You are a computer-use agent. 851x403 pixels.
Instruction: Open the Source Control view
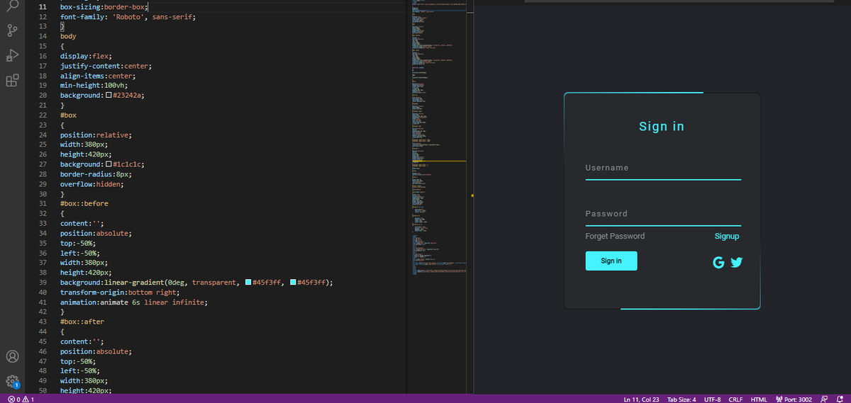click(12, 30)
